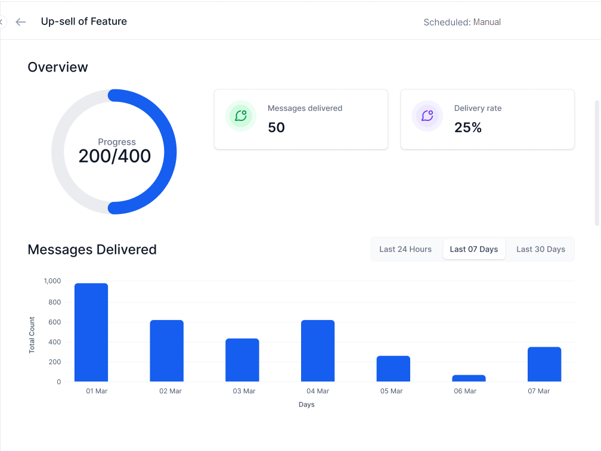
Task: Click the vertical scrollbar on right
Action: tap(597, 163)
